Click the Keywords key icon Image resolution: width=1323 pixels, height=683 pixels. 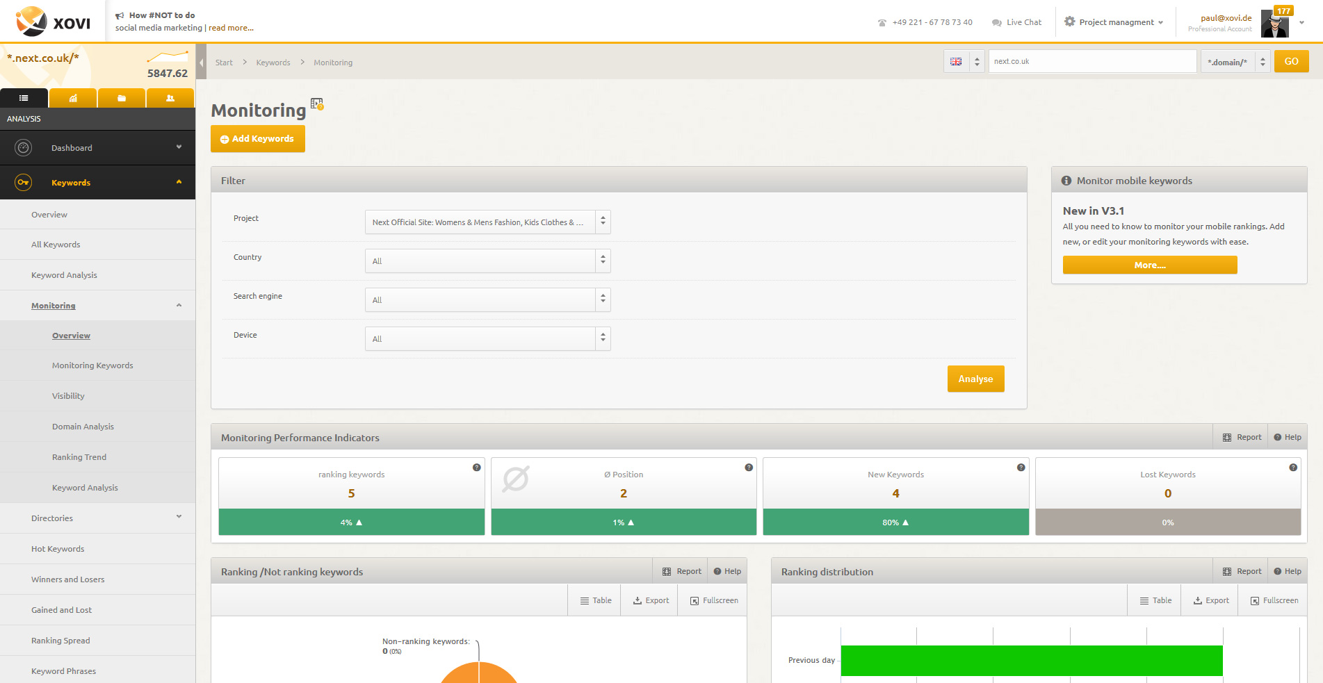pyautogui.click(x=24, y=182)
